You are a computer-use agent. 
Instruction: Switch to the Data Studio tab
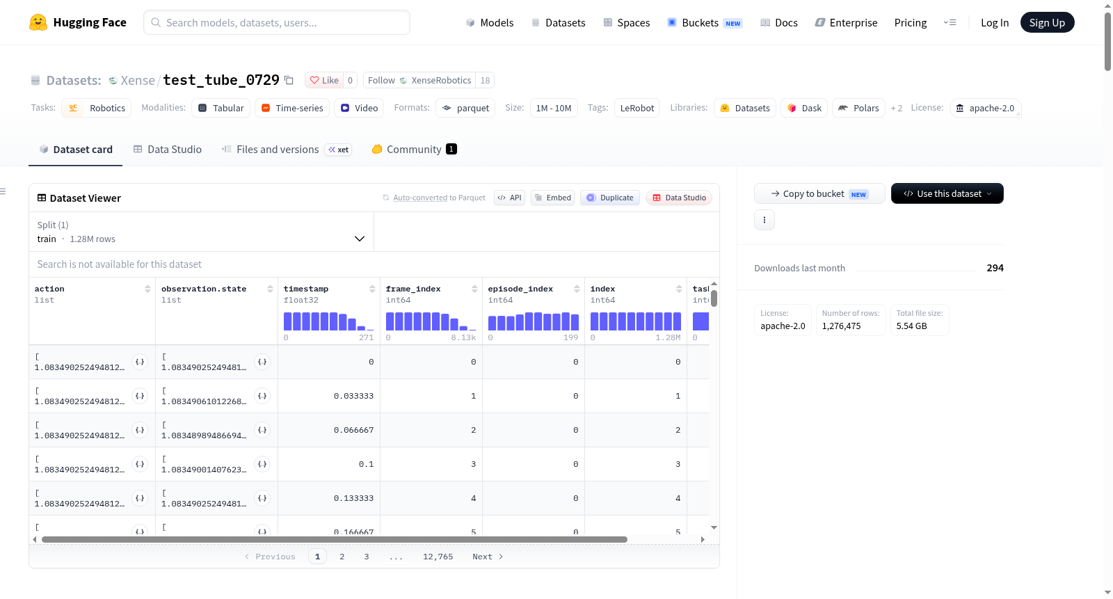168,149
